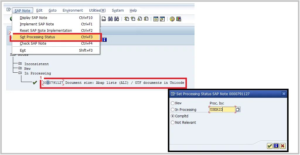This screenshot has width=300, height=155.
Task: Open the Edit menu
Action: coord(40,11)
